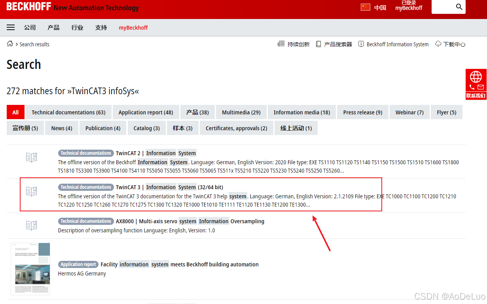487x304 pixels.
Task: Click the 持续创新 newspaper icon
Action: (x=281, y=44)
